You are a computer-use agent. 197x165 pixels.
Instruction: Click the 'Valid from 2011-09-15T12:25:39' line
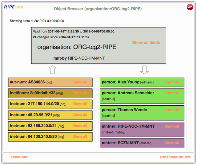[74, 32]
